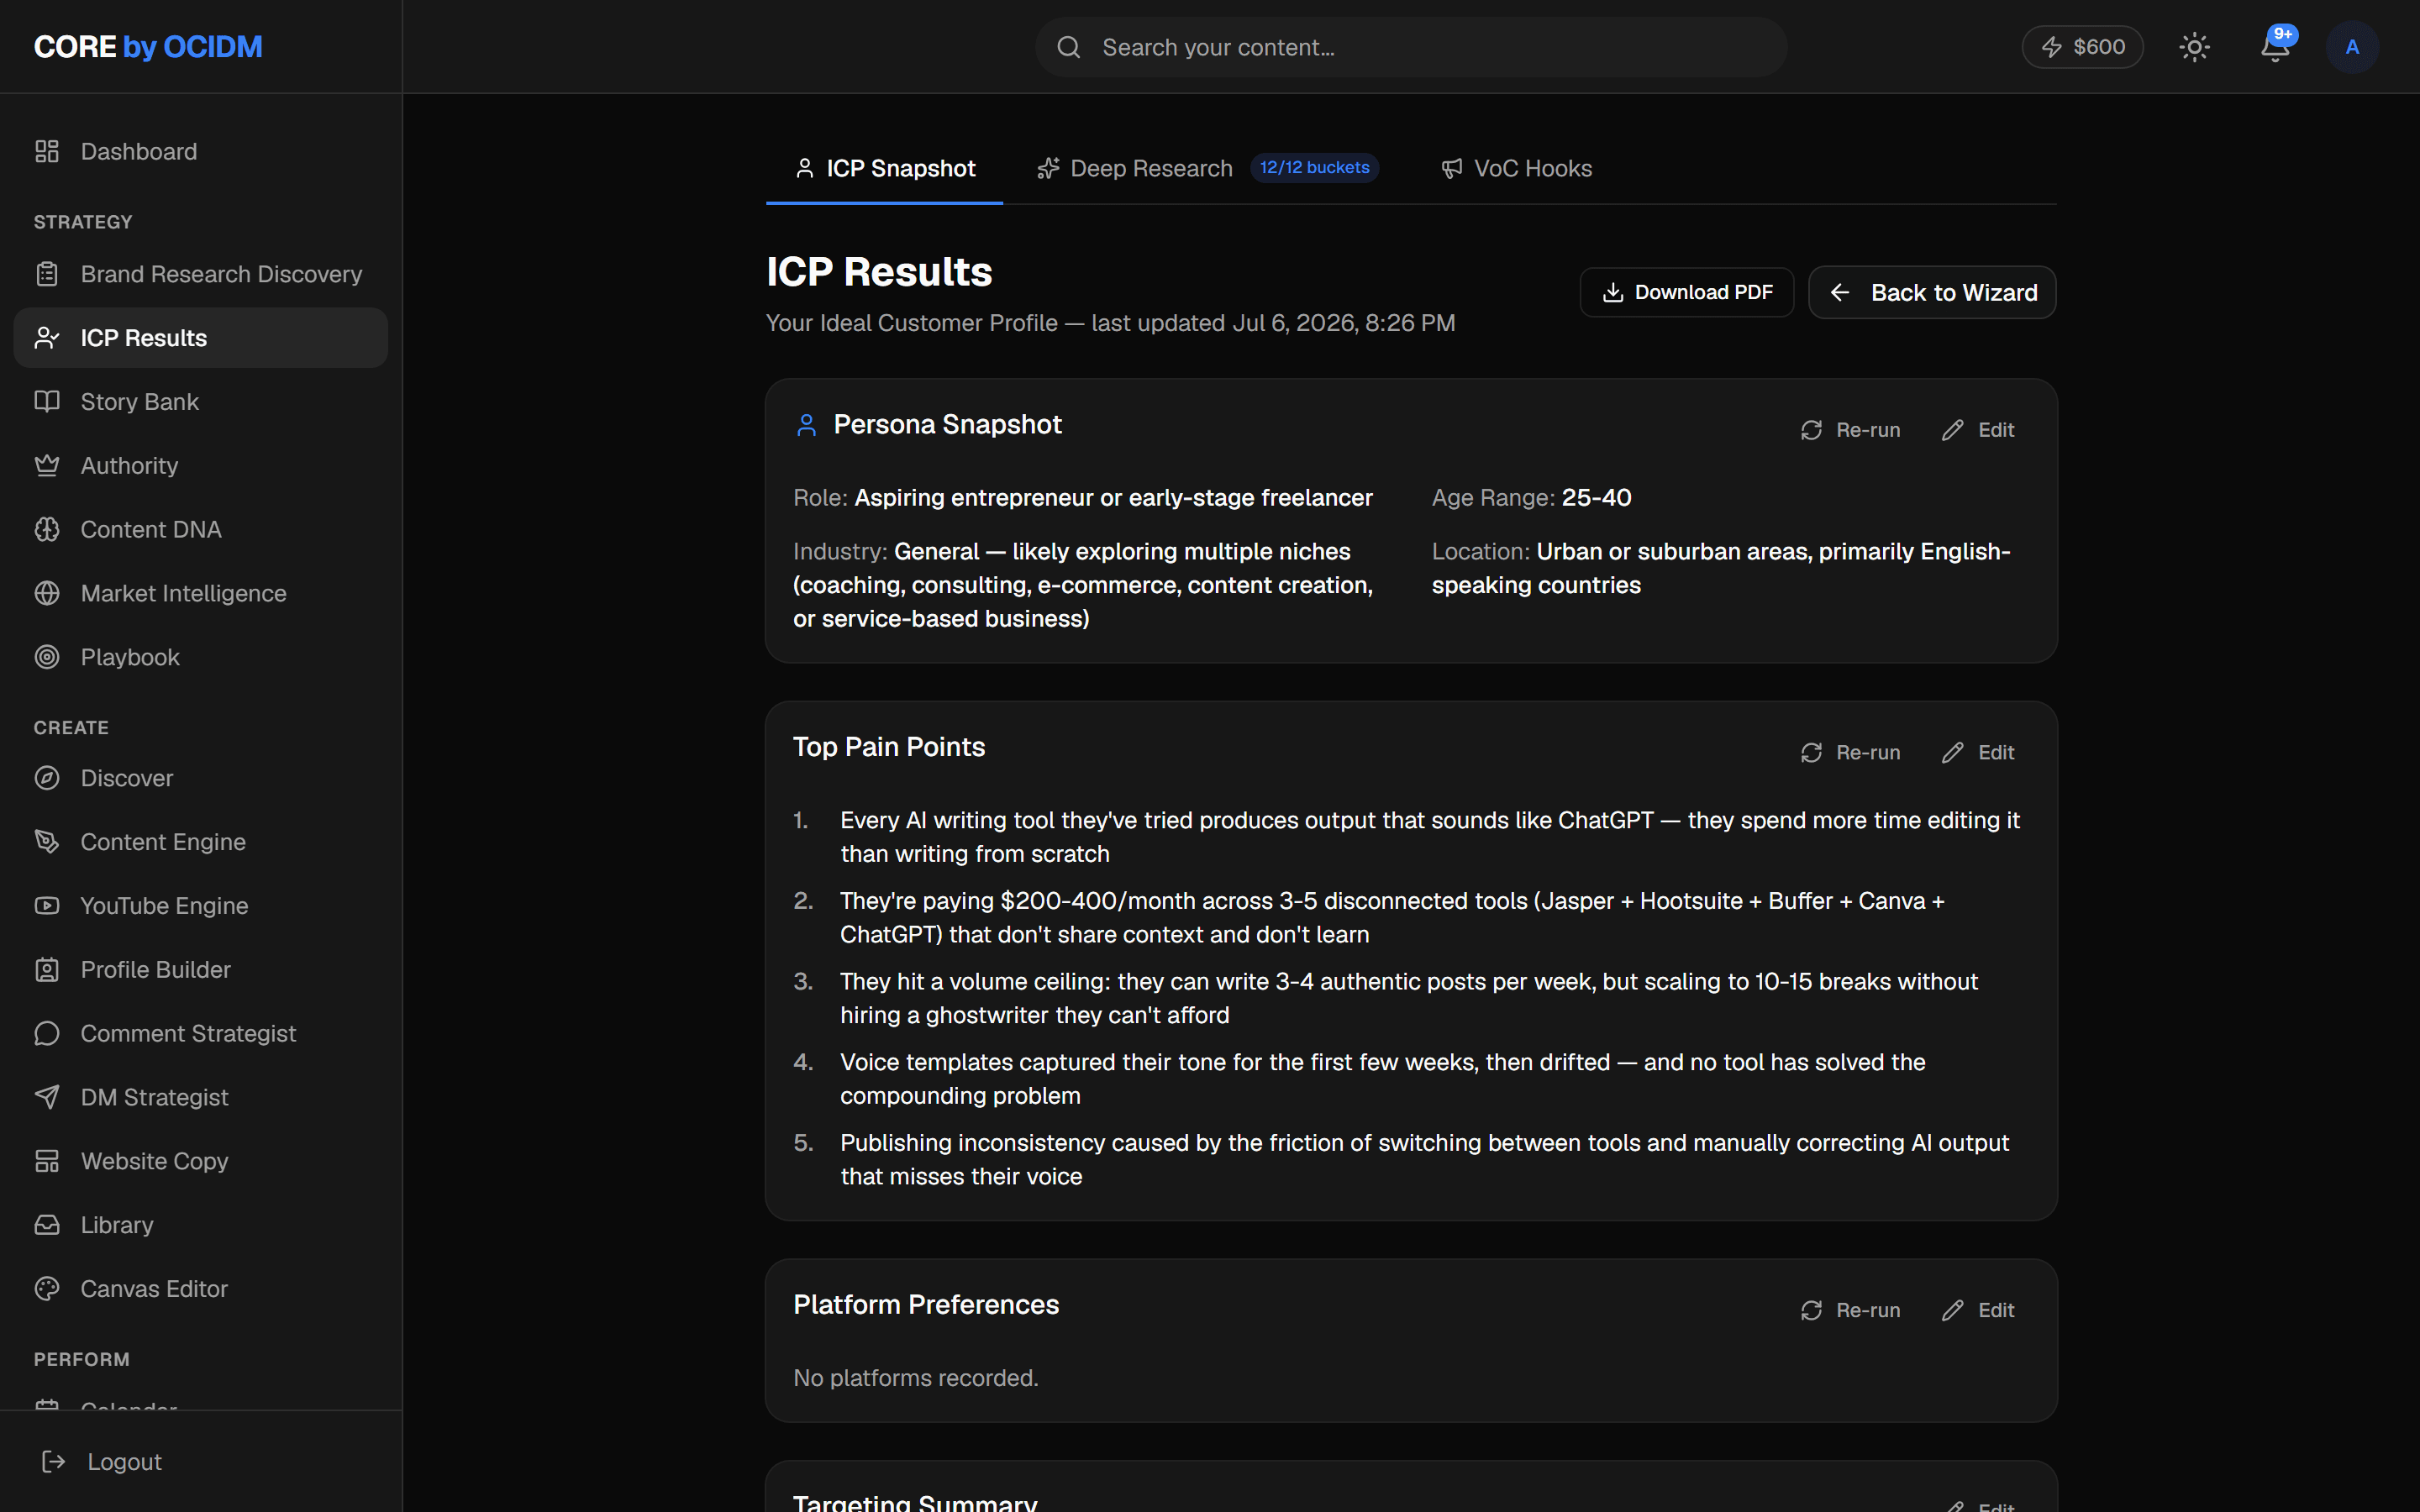
Task: Click the Logout door icon
Action: pos(54,1462)
